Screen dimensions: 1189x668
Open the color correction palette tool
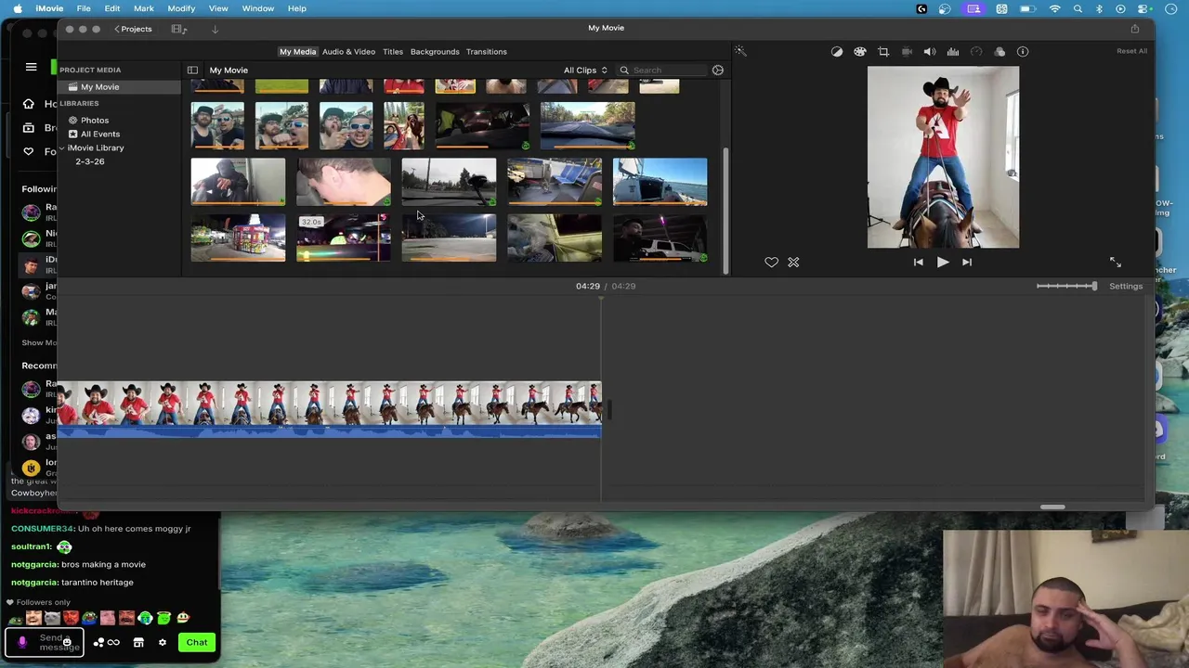click(860, 52)
